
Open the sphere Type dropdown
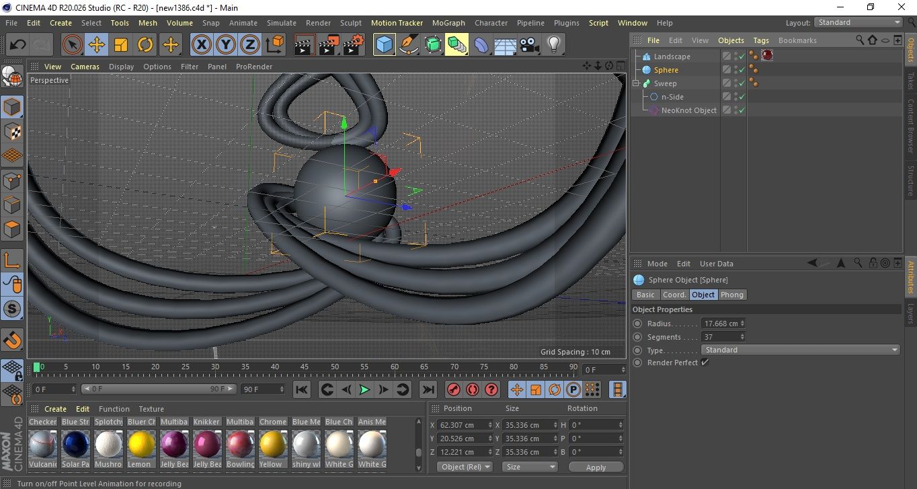[x=801, y=350]
